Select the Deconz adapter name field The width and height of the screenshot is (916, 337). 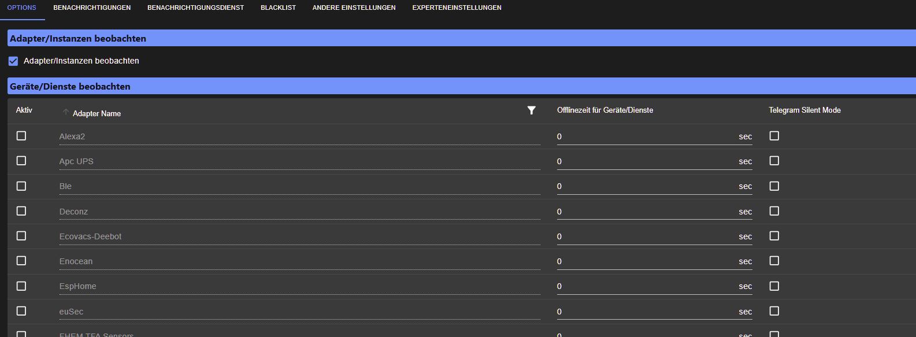(x=300, y=212)
